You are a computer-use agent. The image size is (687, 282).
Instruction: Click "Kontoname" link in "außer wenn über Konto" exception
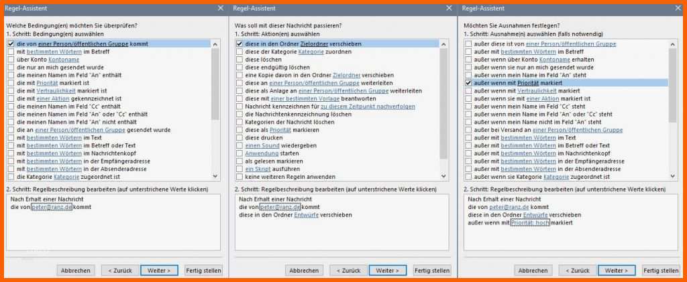555,60
